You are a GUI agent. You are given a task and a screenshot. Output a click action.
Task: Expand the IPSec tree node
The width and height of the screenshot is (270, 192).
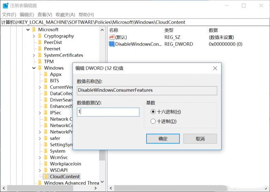click(x=40, y=113)
